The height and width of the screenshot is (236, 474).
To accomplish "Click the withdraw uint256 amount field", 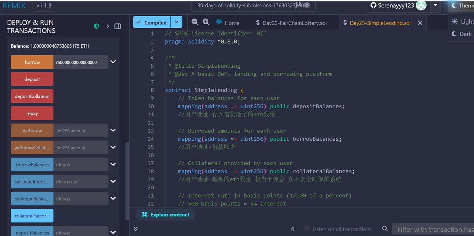I will [x=81, y=130].
